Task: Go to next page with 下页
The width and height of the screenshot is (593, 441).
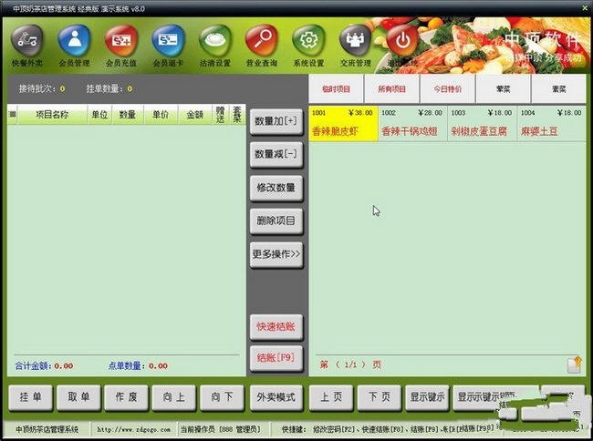Action: point(380,397)
